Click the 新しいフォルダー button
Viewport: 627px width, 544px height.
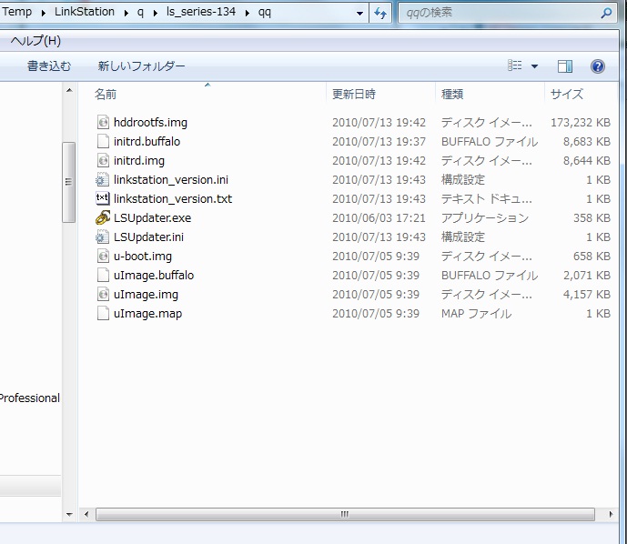point(142,65)
